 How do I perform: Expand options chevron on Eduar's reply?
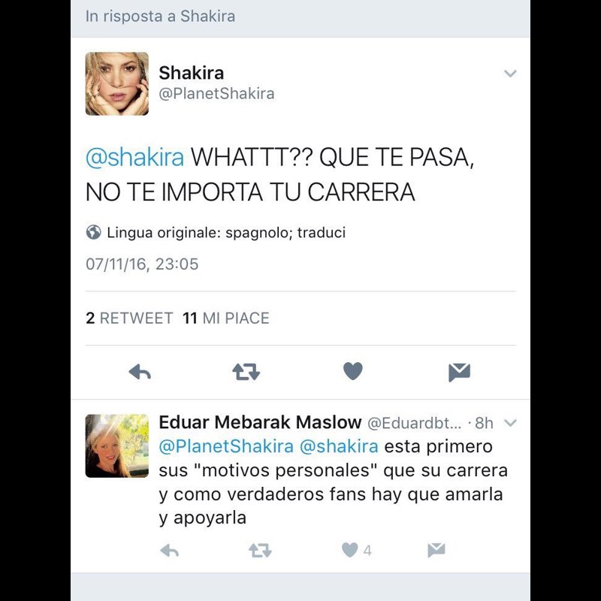click(x=510, y=423)
